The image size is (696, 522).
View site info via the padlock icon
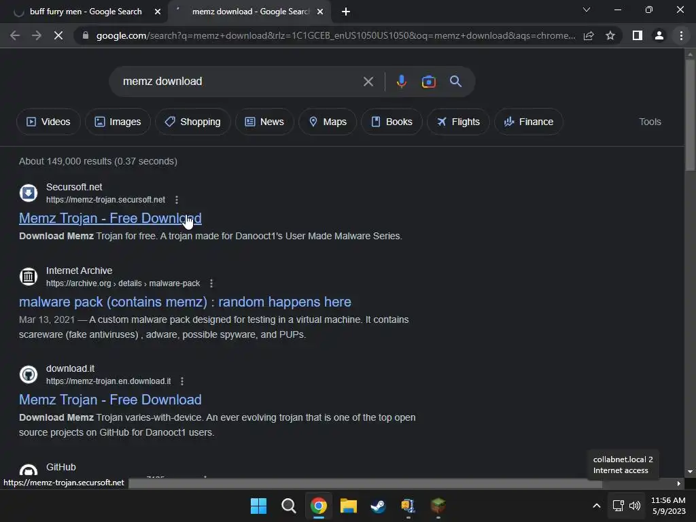86,35
